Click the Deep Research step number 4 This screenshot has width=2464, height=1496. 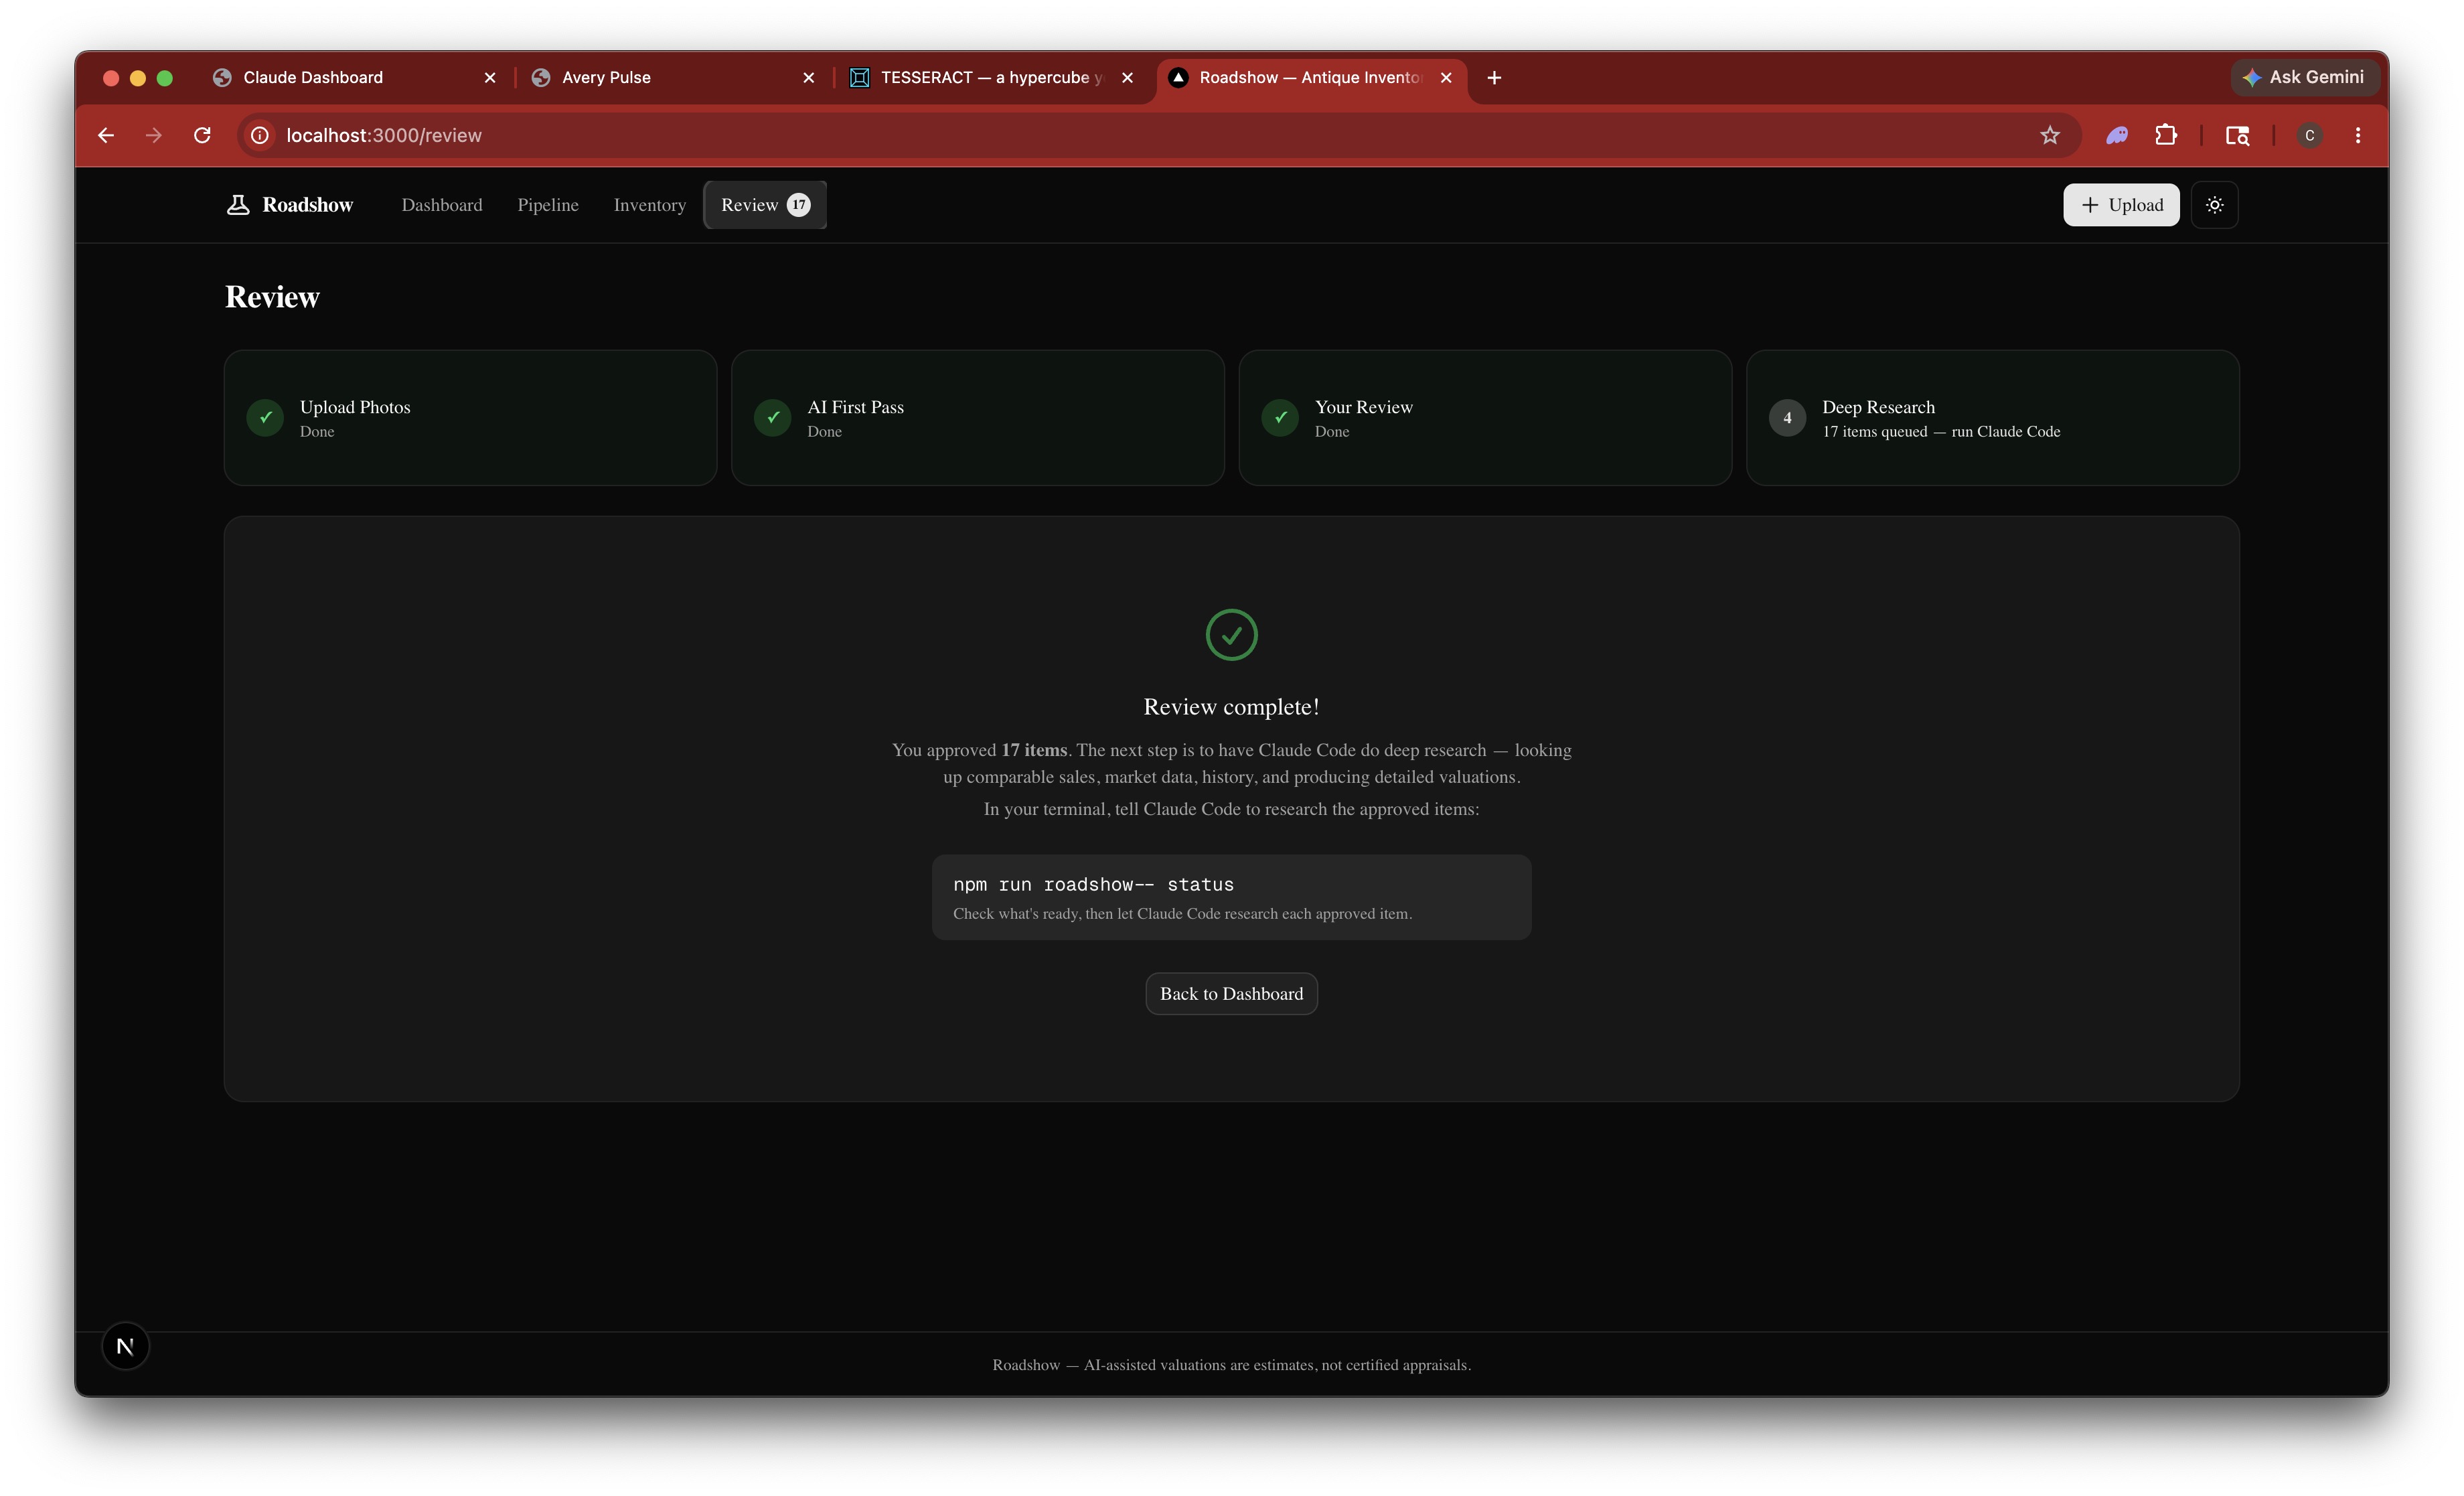[x=1787, y=418]
